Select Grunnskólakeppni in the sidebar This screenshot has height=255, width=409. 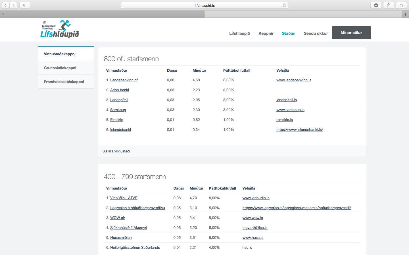66,68
